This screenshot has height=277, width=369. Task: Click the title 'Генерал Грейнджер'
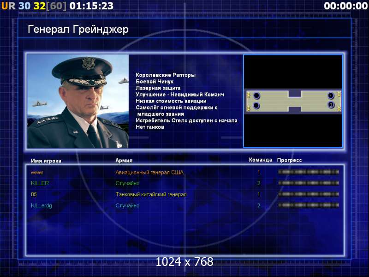coord(78,30)
